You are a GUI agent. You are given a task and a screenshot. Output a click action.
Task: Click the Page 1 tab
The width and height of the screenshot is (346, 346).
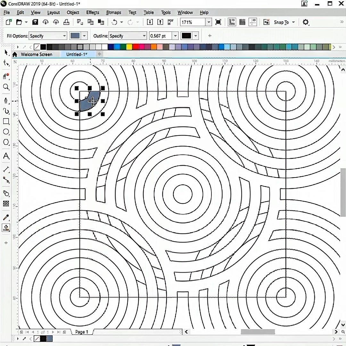(82, 332)
